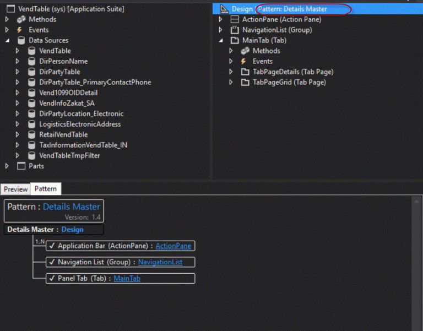423x331 pixels.
Task: Expand the VendTableTmpFilter data source
Action: click(18, 156)
